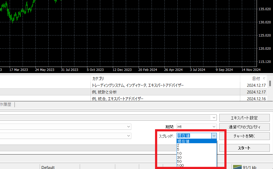Set spread to 10 in list
Screen dimensions: 273x169
pyautogui.click(x=196, y=153)
